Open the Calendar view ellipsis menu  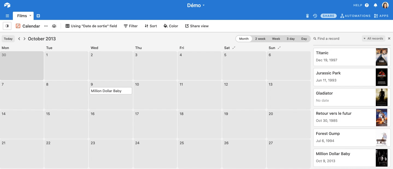coord(46,26)
